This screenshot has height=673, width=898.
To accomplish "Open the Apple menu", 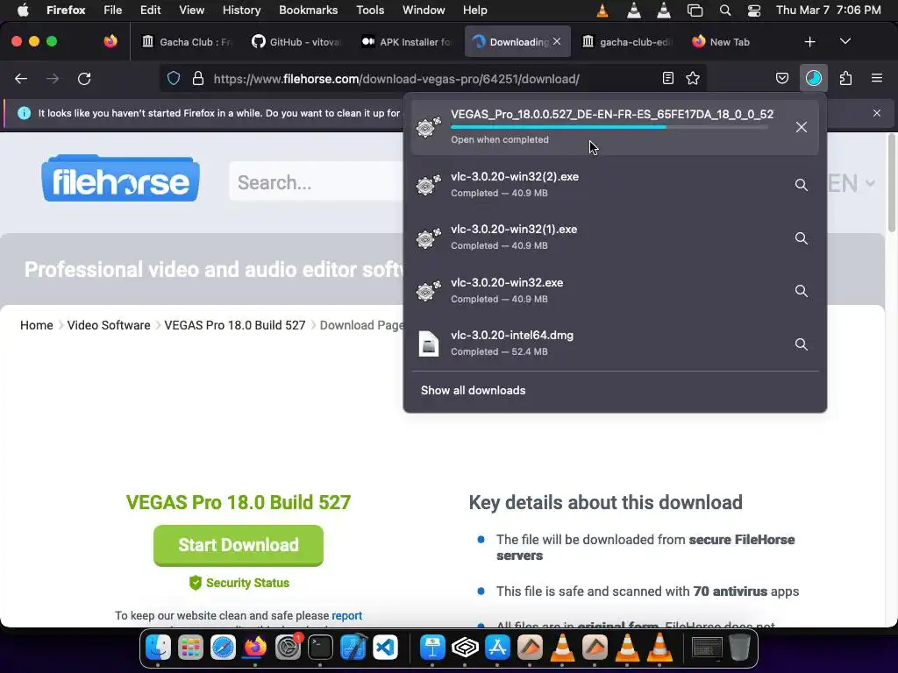I will point(23,11).
